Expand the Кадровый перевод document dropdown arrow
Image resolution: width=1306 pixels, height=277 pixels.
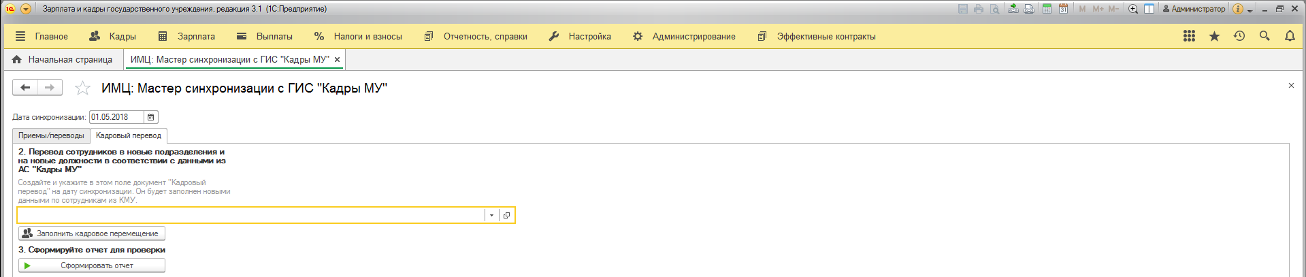(491, 215)
